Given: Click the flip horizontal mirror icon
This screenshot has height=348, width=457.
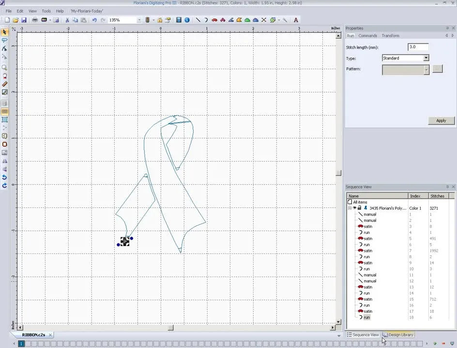Looking at the screenshot, I should click(4, 161).
